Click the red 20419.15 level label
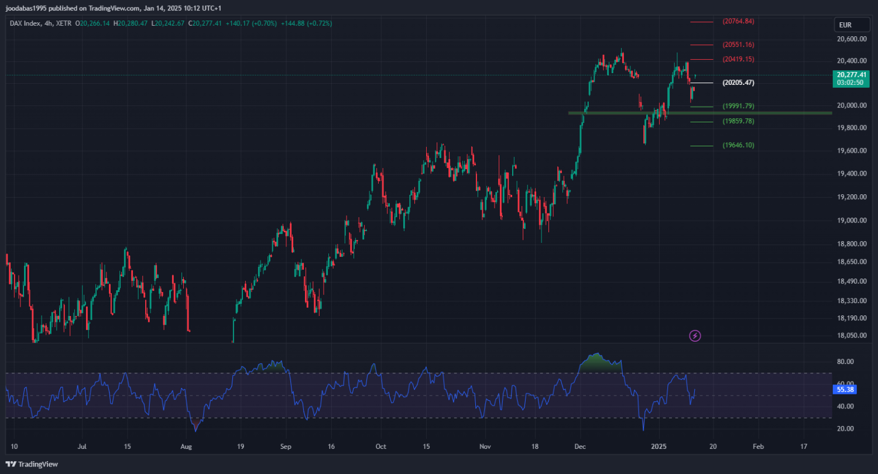 (738, 59)
